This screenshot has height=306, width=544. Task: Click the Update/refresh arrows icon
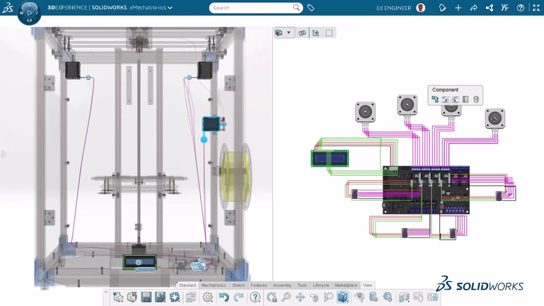click(x=175, y=297)
